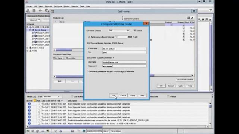Click Apply button in the Call Home dialog
239x134 pixels.
[180, 86]
